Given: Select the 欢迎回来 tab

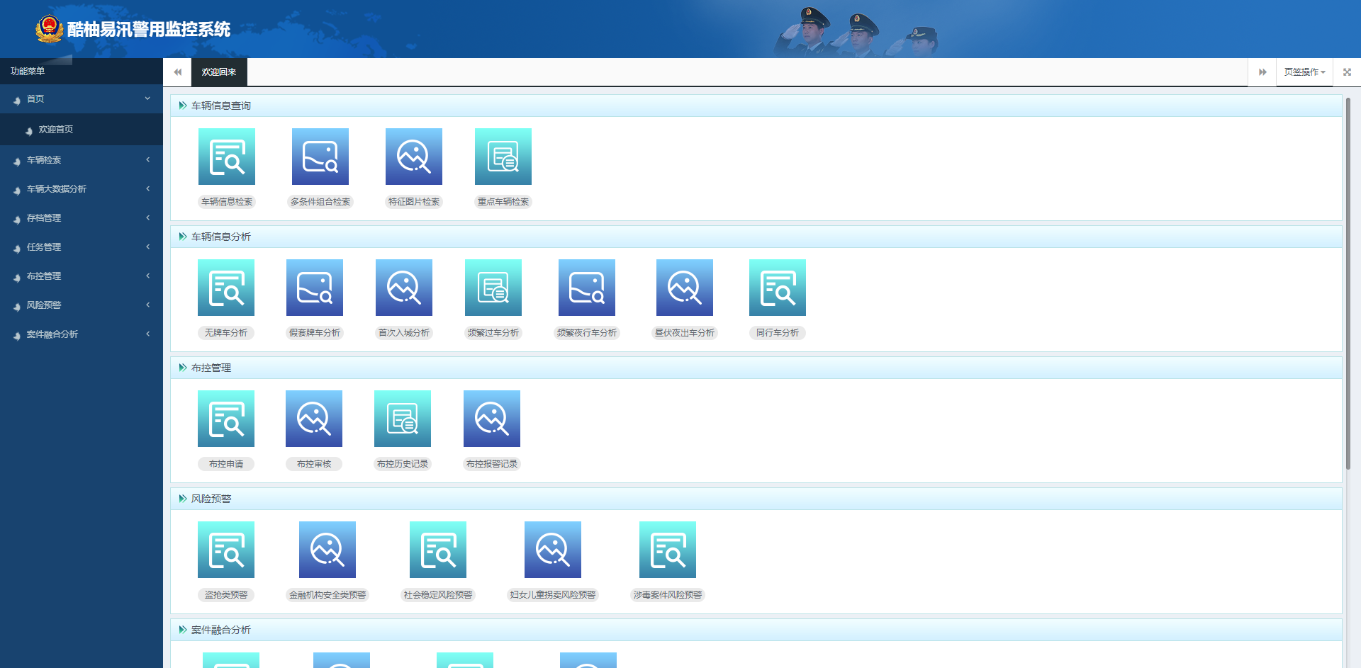Looking at the screenshot, I should [219, 72].
